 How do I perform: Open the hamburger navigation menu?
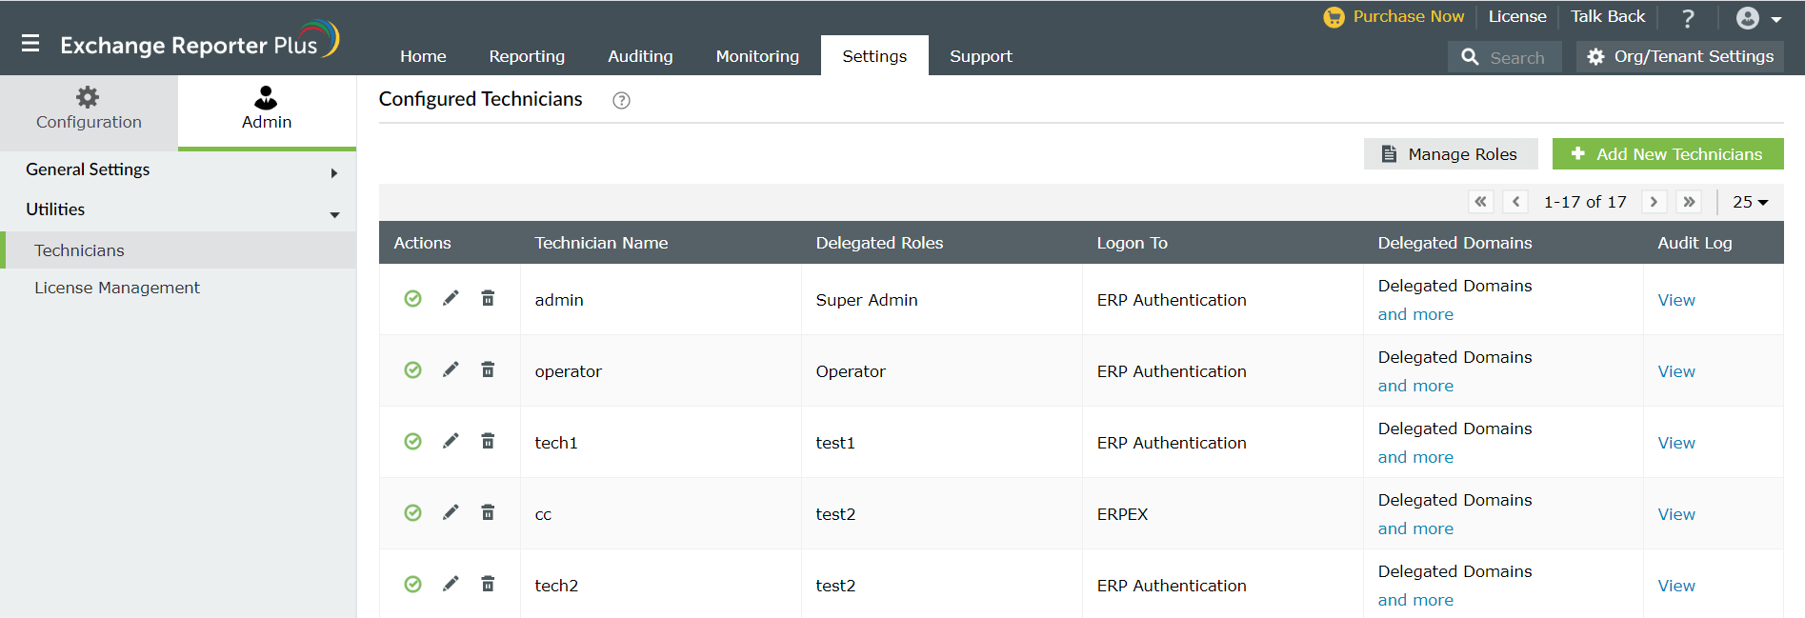pyautogui.click(x=30, y=43)
